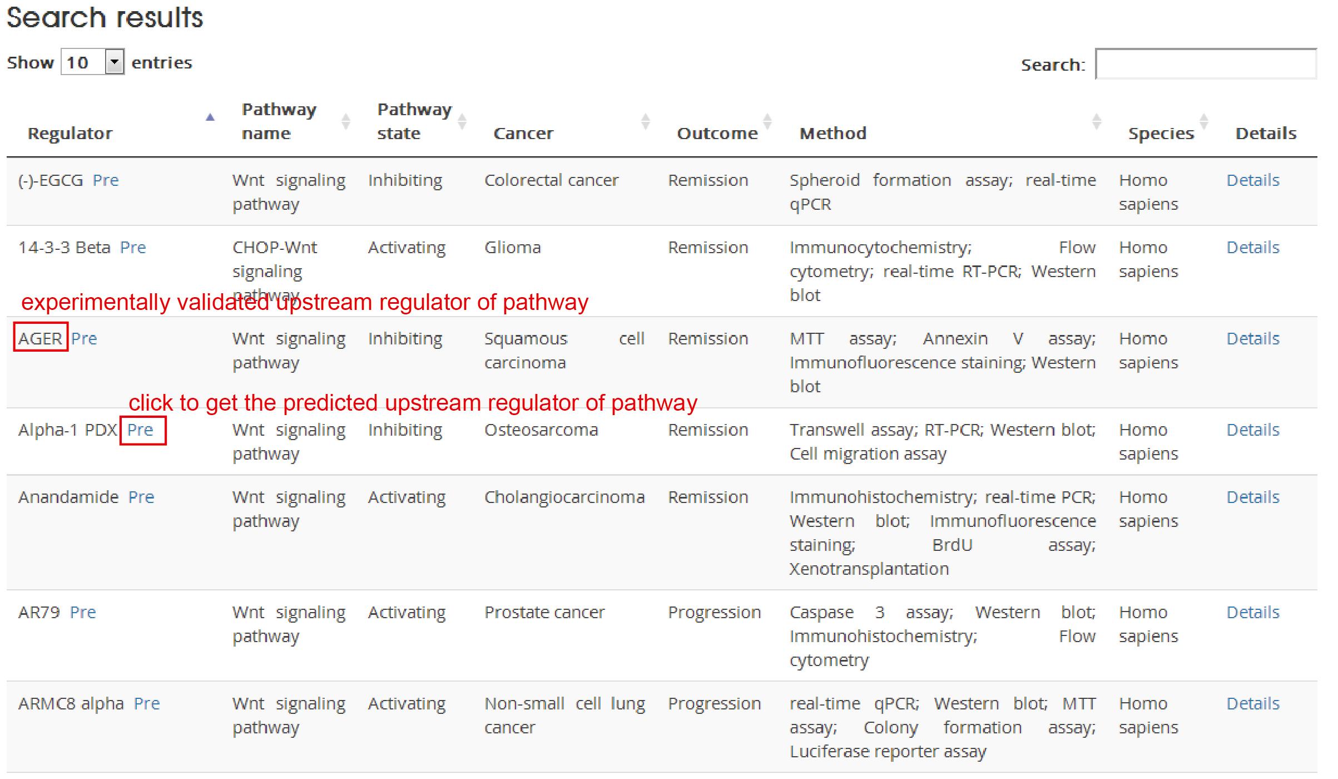Click Pre link next to AGER
This screenshot has width=1338, height=779.
[84, 339]
